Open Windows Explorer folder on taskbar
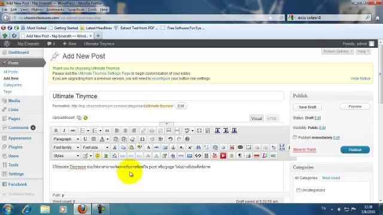Screen dimensions: 383x215 [x=45, y=209]
